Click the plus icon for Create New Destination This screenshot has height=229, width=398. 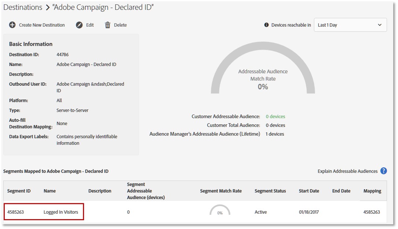[12, 25]
